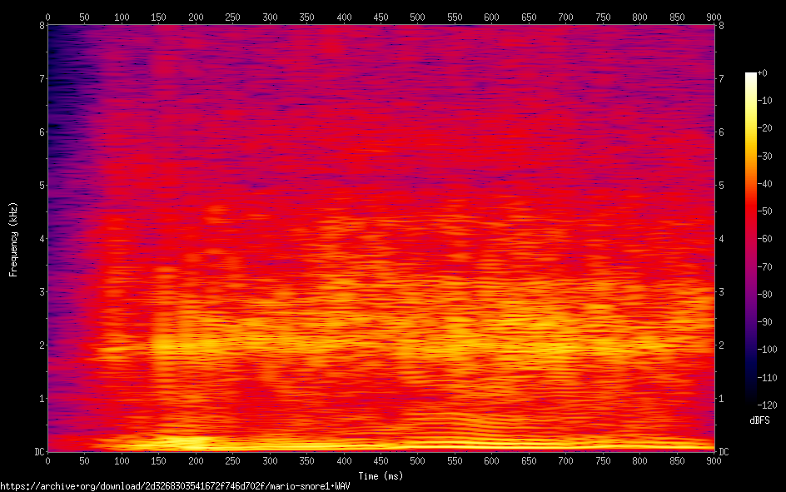Image resolution: width=786 pixels, height=492 pixels.
Task: Select the 5 kHz label on right axis
Action: (721, 185)
